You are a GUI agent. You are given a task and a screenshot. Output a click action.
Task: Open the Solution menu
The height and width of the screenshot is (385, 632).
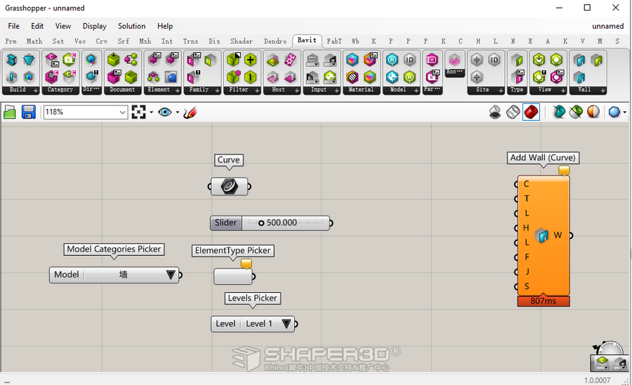[x=132, y=26]
